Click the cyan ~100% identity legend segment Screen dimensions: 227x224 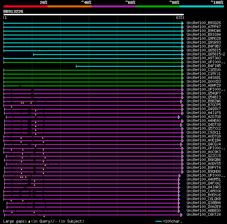point(202,6)
